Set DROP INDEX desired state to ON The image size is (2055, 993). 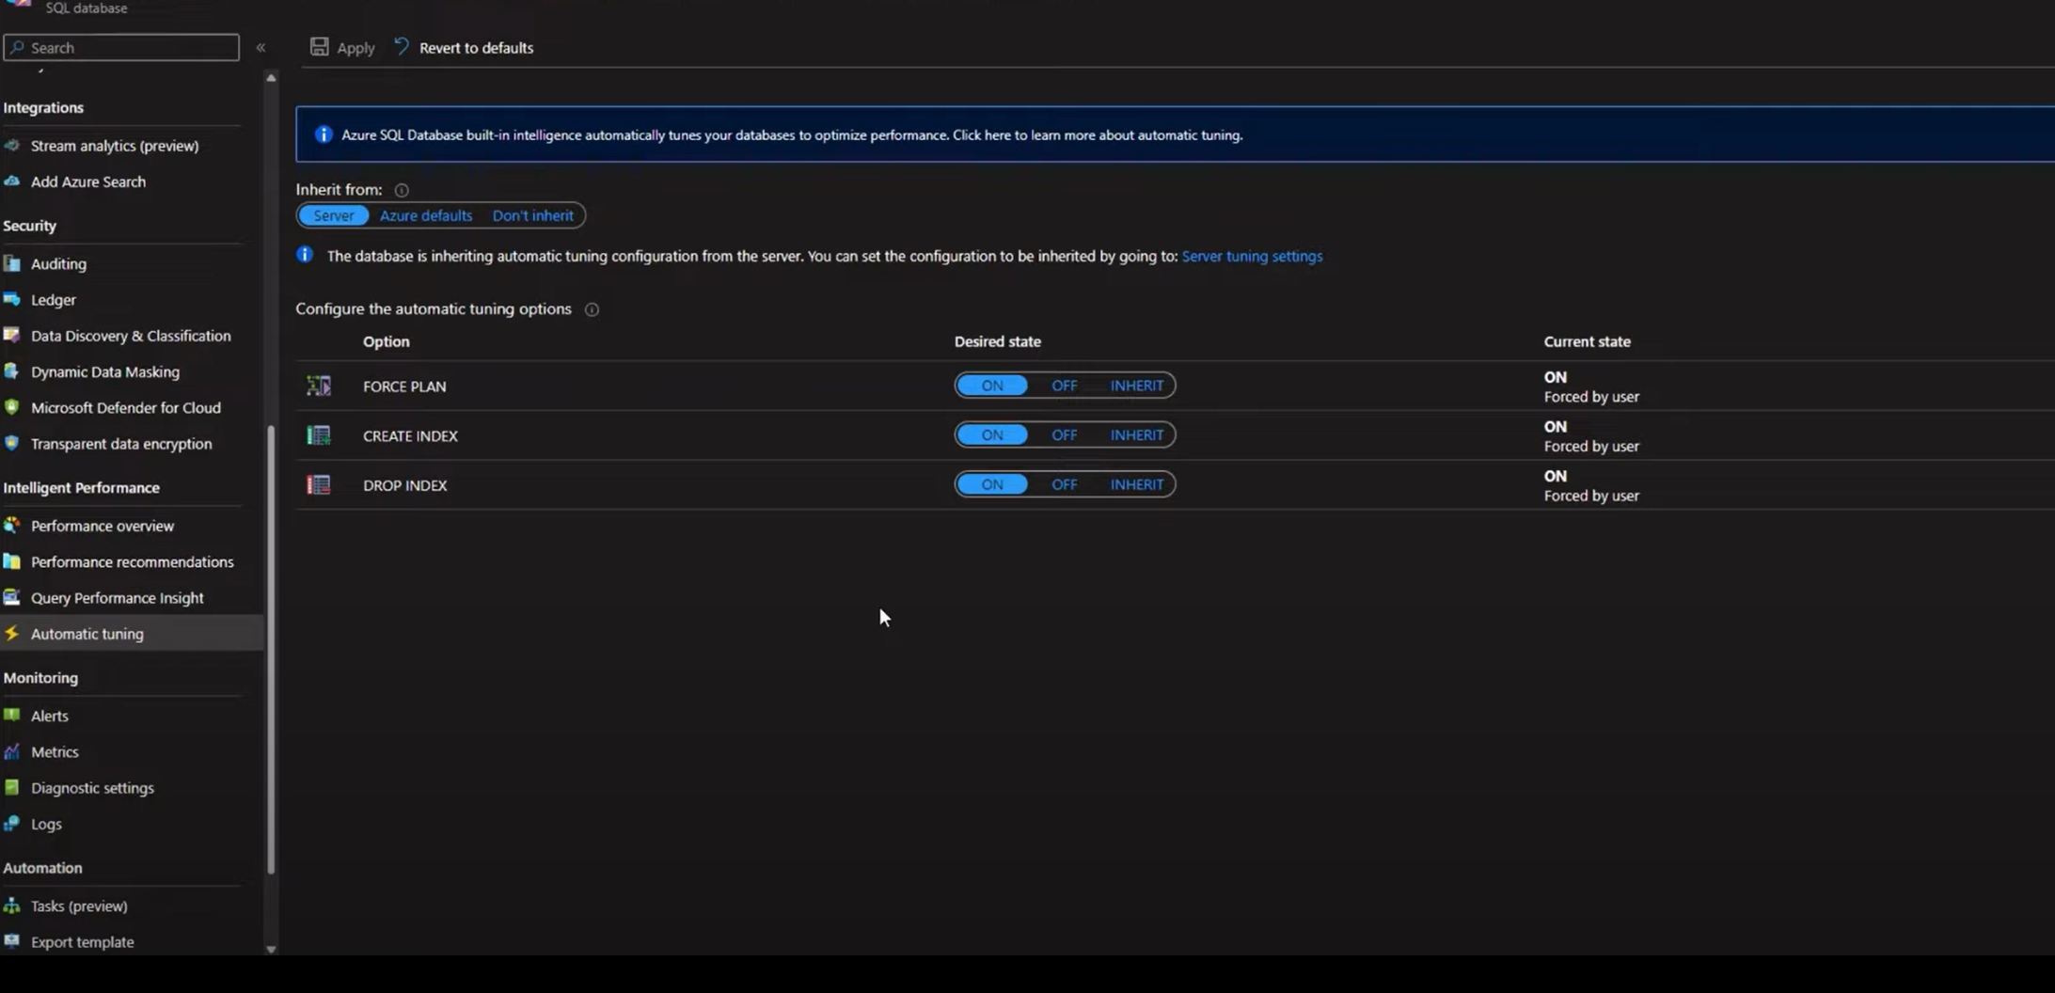[992, 484]
